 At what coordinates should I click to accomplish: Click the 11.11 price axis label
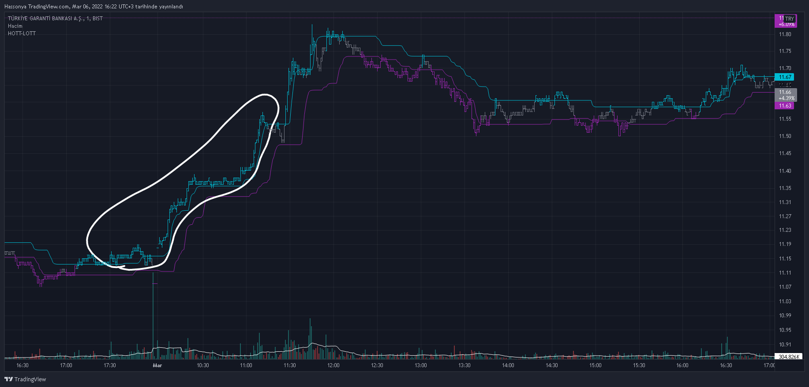(785, 273)
